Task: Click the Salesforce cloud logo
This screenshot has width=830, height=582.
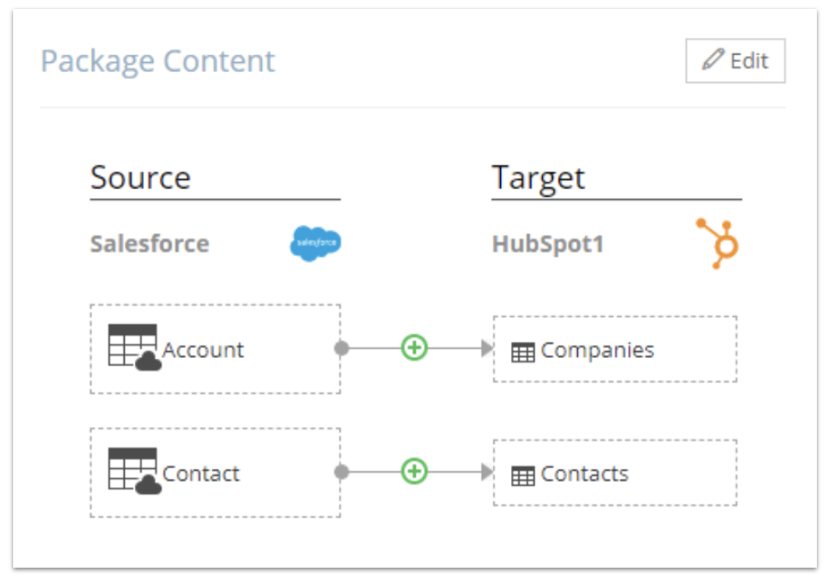Action: click(x=316, y=244)
